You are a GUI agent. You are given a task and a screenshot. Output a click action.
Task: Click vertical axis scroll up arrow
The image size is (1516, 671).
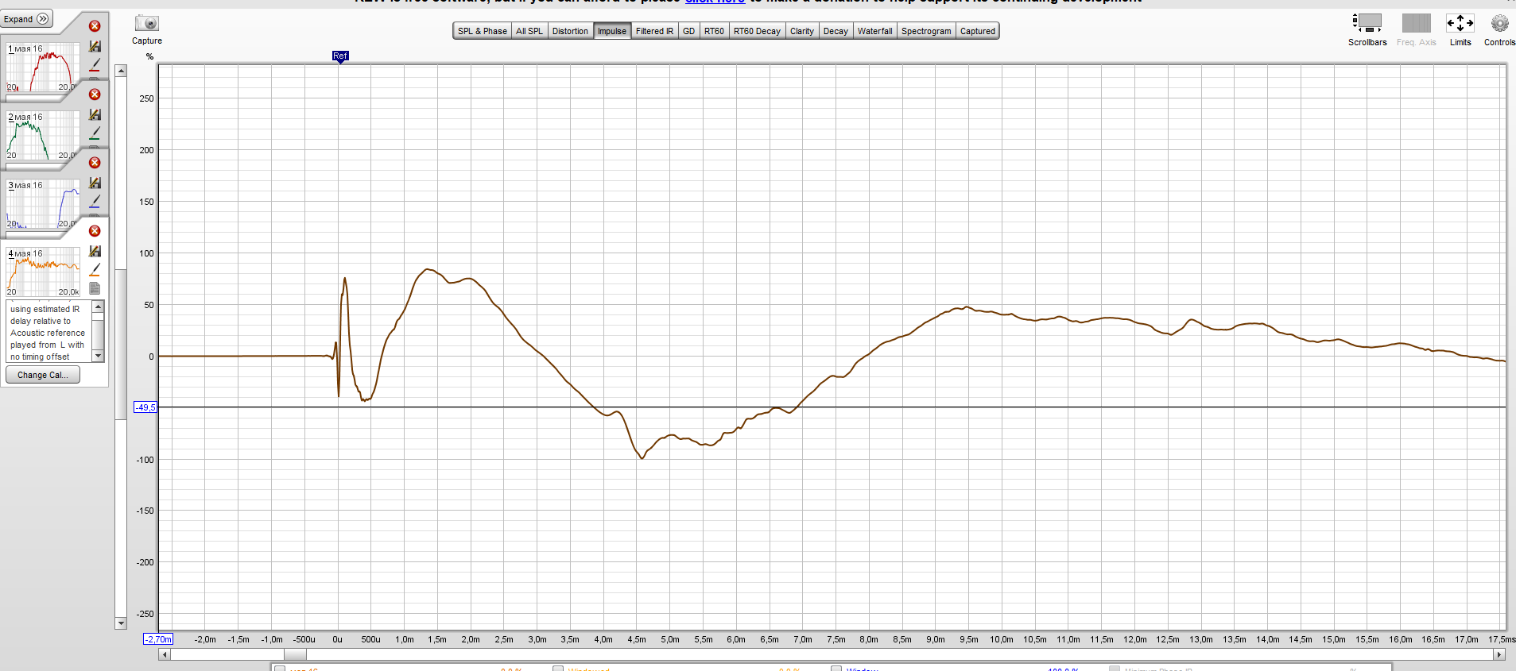pos(121,71)
